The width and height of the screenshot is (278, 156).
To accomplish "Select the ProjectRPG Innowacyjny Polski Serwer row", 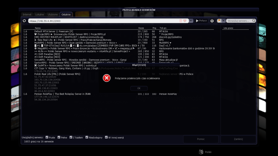I will click(118, 34).
